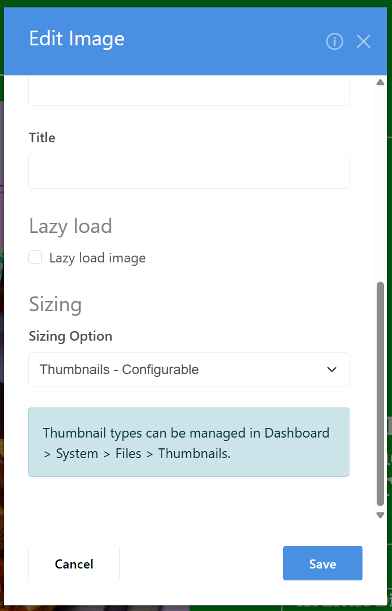Close the Edit Image dialog
The image size is (392, 611).
363,41
